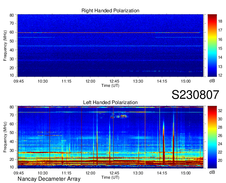Click the bright 60 MHz line in Right Handed spectrogram
Viewport: 226px width, 183px height.
tap(109, 32)
